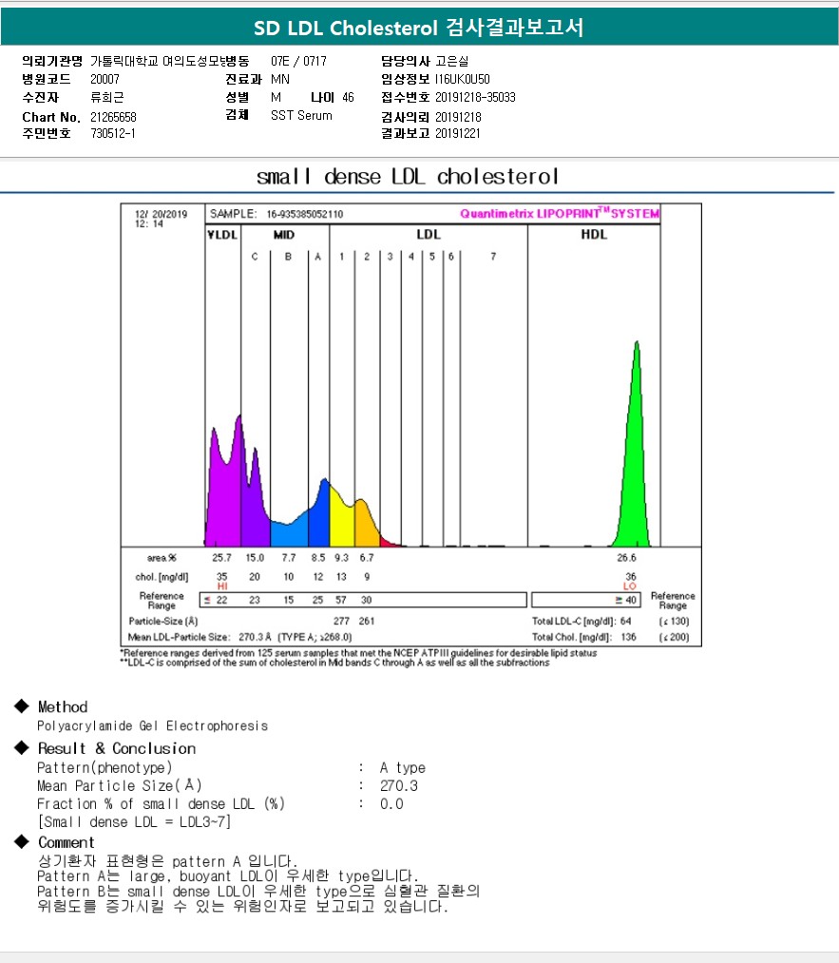Select 'Total LDL-C [mg/dl]:' value 64

click(x=625, y=621)
